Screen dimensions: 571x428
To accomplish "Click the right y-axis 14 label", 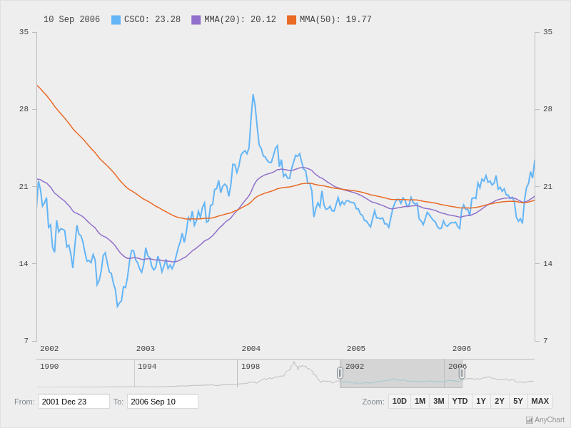I will [547, 263].
